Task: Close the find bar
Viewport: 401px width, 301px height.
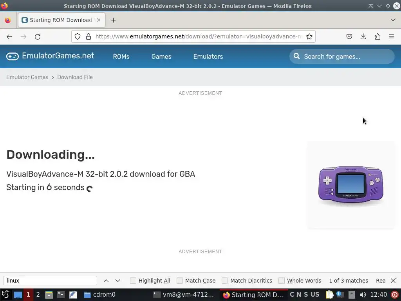Action: coord(393,281)
